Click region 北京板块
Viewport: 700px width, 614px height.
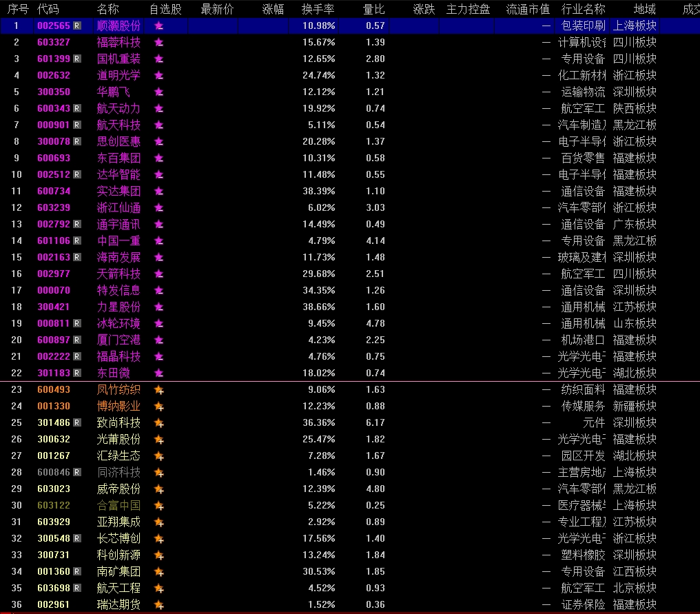tap(635, 588)
